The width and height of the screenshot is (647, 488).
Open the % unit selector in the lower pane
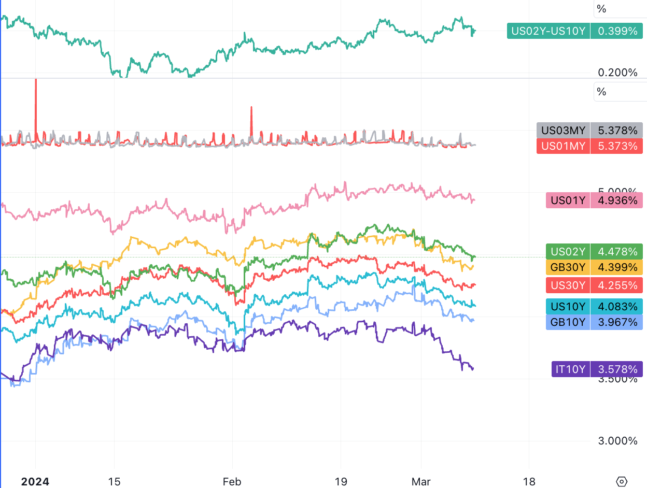601,92
